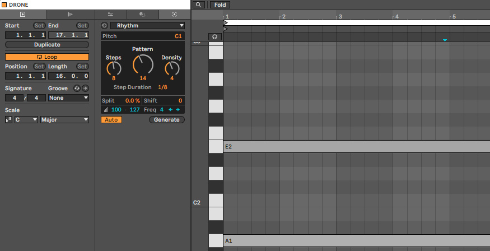
Task: Toggle the Auto button
Action: [x=111, y=120]
